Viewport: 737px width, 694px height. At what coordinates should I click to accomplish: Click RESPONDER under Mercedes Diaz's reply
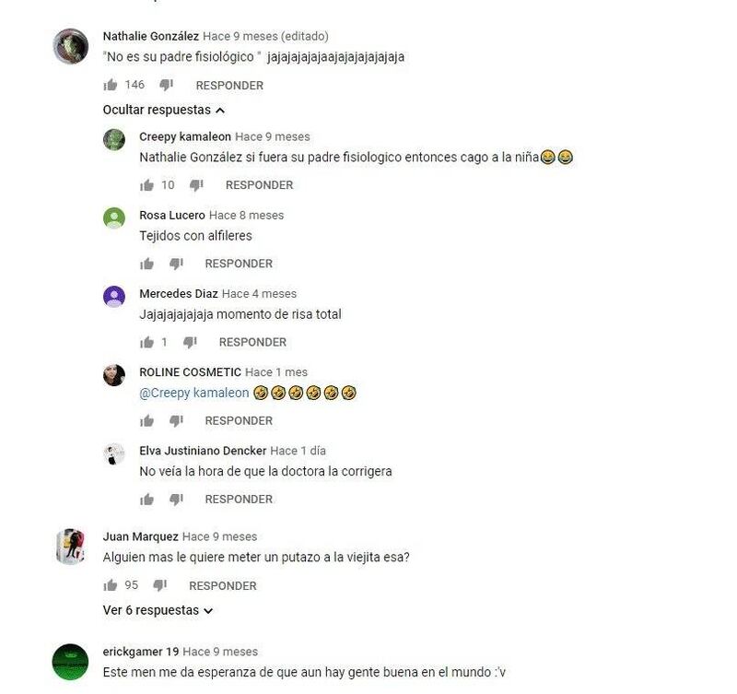(x=252, y=342)
